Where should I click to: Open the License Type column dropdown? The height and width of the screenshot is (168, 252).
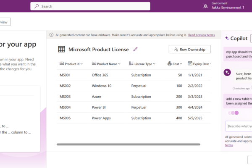coord(154,64)
